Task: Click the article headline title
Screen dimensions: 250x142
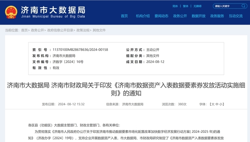Action: pos(126,89)
